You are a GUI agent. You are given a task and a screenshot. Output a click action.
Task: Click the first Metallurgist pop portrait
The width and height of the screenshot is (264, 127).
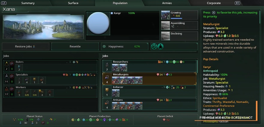click(x=116, y=80)
